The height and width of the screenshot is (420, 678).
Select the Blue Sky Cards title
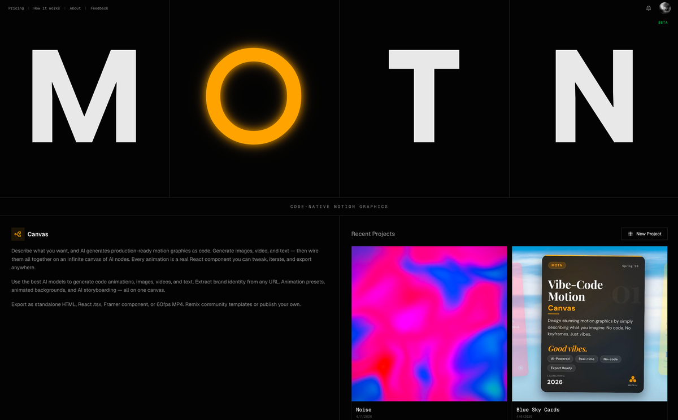(538, 410)
